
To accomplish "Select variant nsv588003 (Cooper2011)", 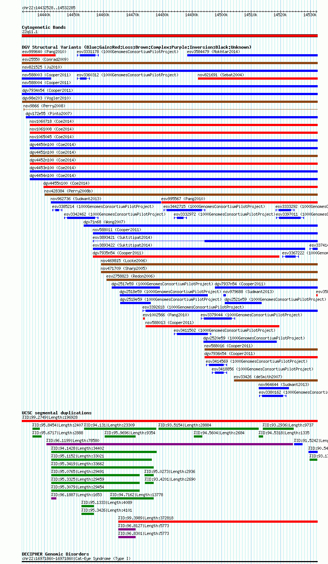I will pos(36,79).
